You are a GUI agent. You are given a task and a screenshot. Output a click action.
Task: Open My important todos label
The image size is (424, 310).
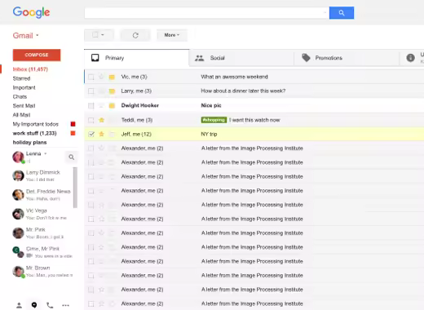[x=36, y=124]
